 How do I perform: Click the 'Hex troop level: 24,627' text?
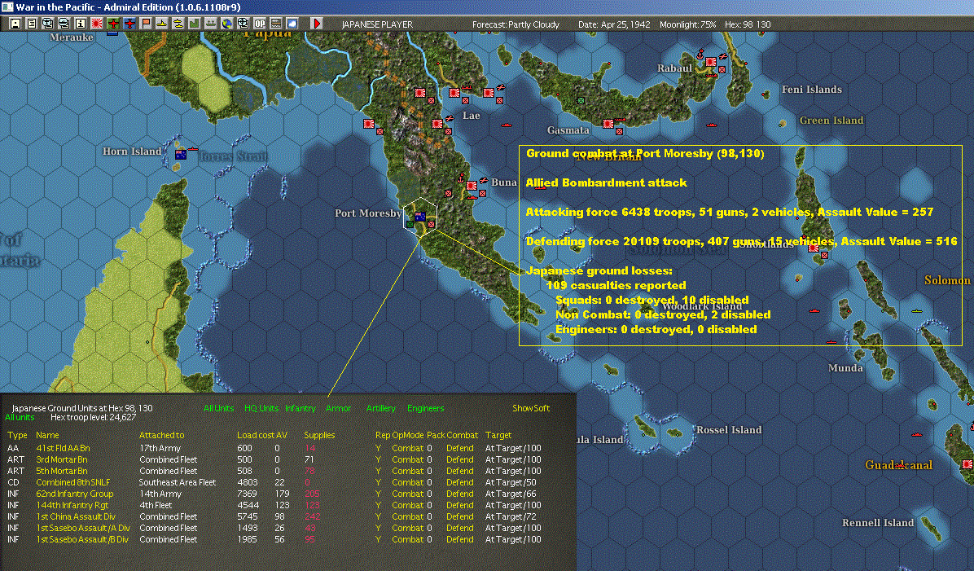point(93,418)
